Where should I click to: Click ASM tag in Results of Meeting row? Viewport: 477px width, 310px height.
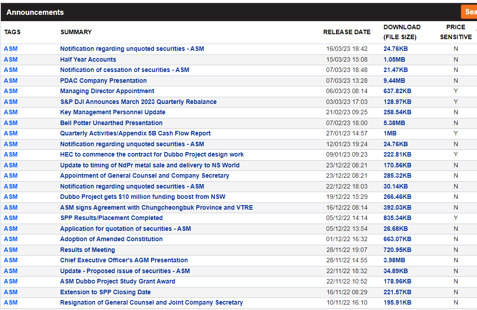coord(11,250)
